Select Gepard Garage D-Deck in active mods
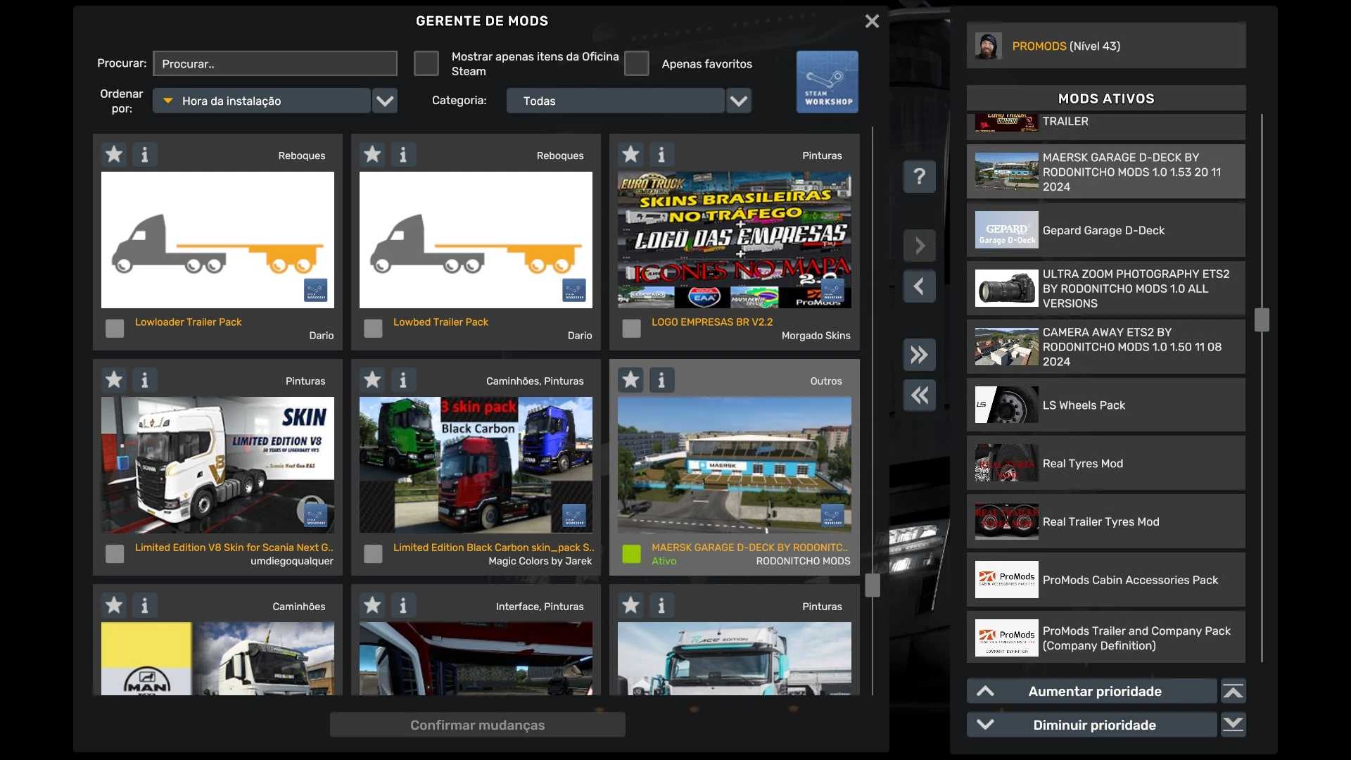 (x=1105, y=230)
